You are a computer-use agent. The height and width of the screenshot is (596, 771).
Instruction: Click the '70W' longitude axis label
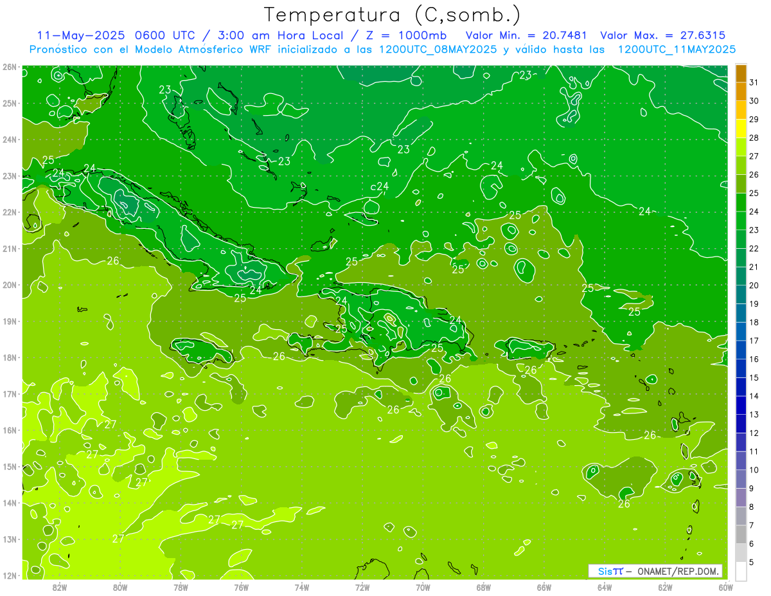(x=423, y=587)
